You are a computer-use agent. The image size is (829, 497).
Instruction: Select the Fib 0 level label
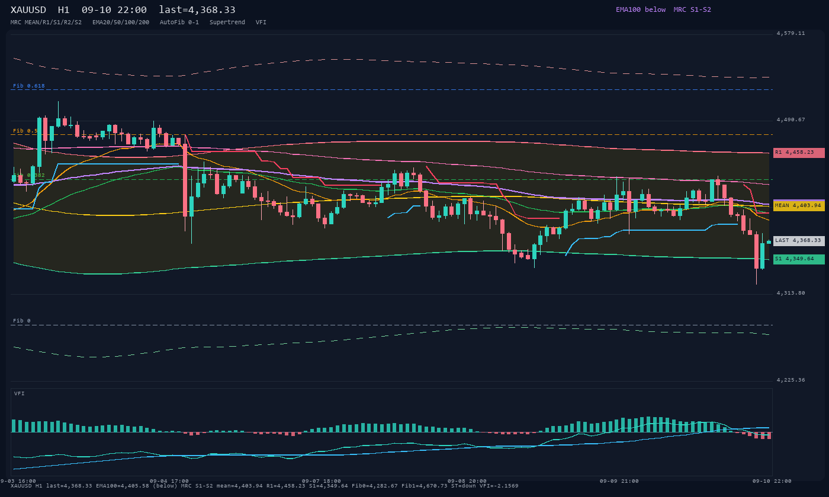click(22, 321)
